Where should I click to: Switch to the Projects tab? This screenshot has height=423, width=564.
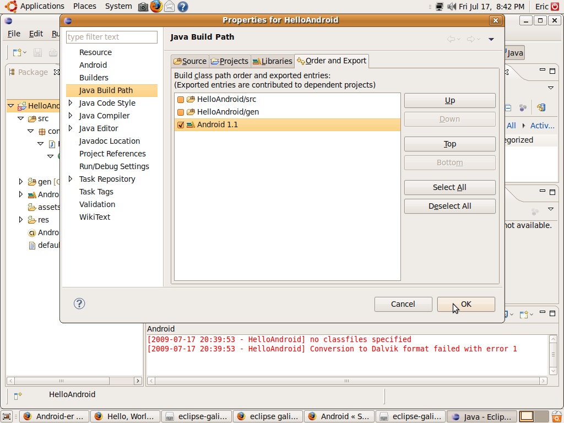coord(230,61)
